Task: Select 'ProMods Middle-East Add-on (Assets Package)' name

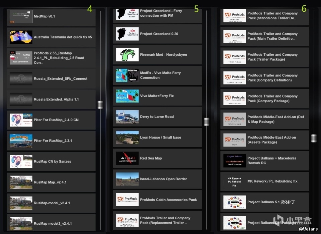Action: [272, 140]
